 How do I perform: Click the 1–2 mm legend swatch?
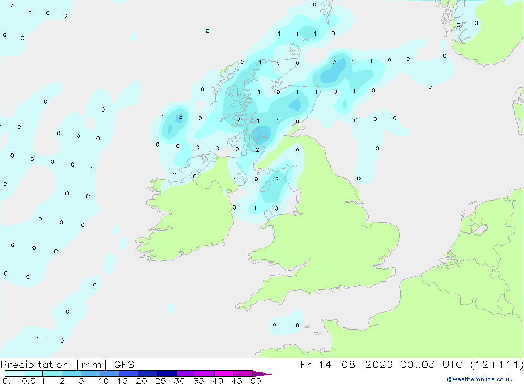click(x=52, y=374)
